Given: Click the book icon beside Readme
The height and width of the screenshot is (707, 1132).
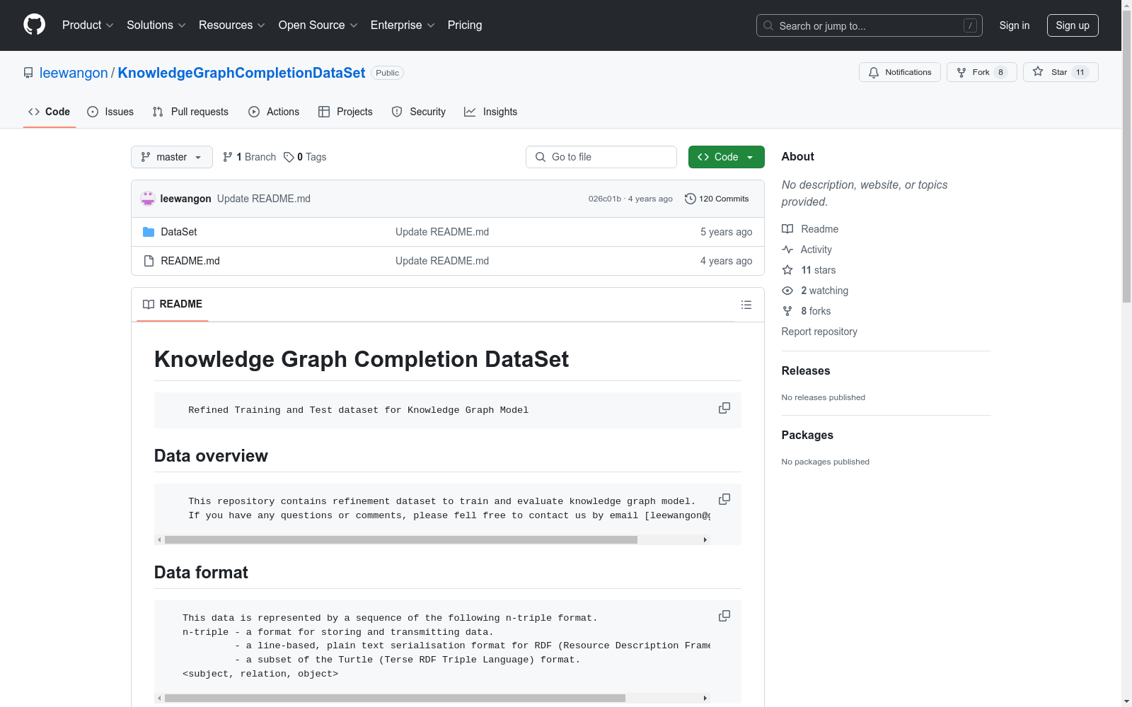Looking at the screenshot, I should tap(787, 229).
